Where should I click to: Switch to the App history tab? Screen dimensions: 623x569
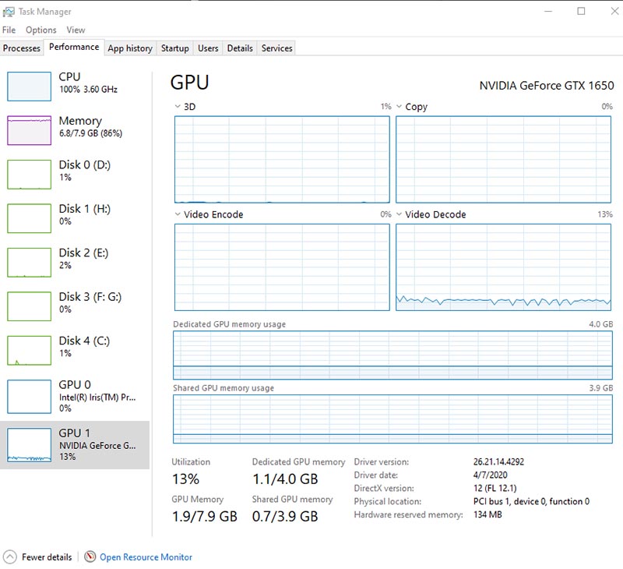pyautogui.click(x=130, y=48)
